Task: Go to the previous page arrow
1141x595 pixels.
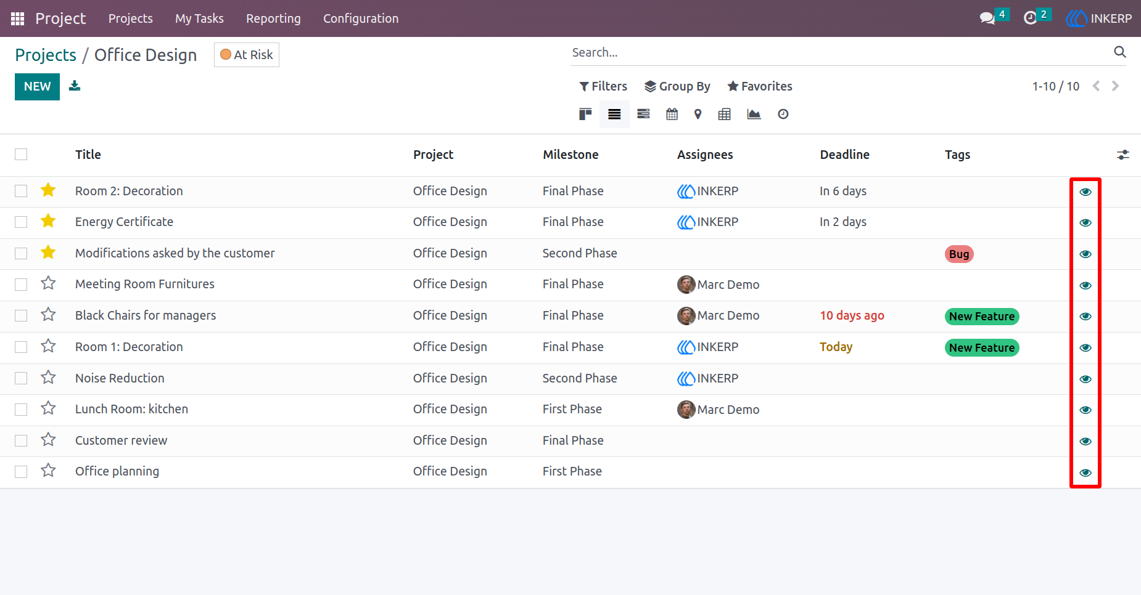Action: (1096, 86)
